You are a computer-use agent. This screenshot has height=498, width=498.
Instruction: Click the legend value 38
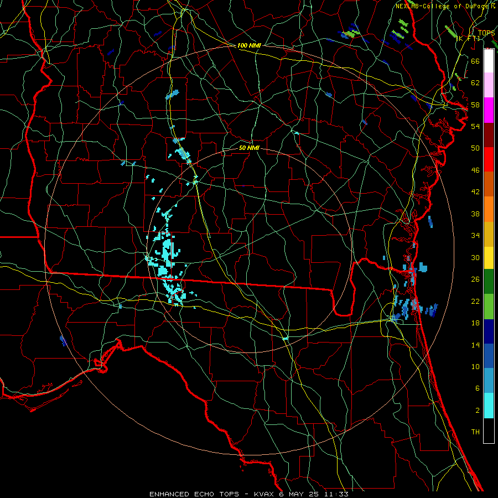(475, 214)
